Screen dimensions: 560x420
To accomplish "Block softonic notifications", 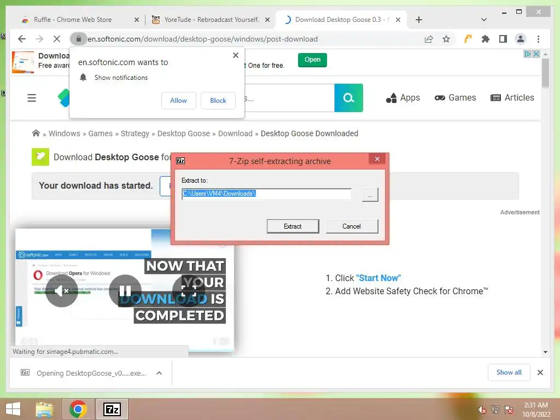I will coord(218,101).
